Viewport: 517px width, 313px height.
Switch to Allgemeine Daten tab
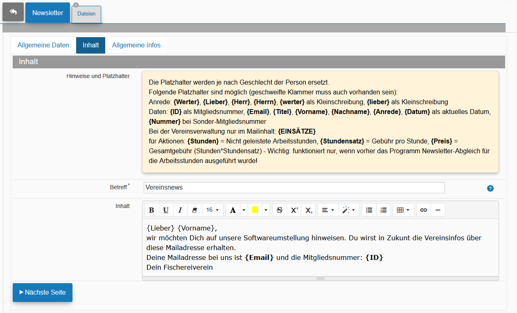pyautogui.click(x=43, y=45)
